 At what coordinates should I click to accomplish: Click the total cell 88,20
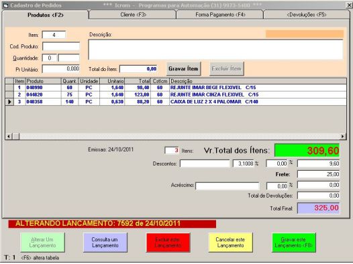pyautogui.click(x=138, y=102)
